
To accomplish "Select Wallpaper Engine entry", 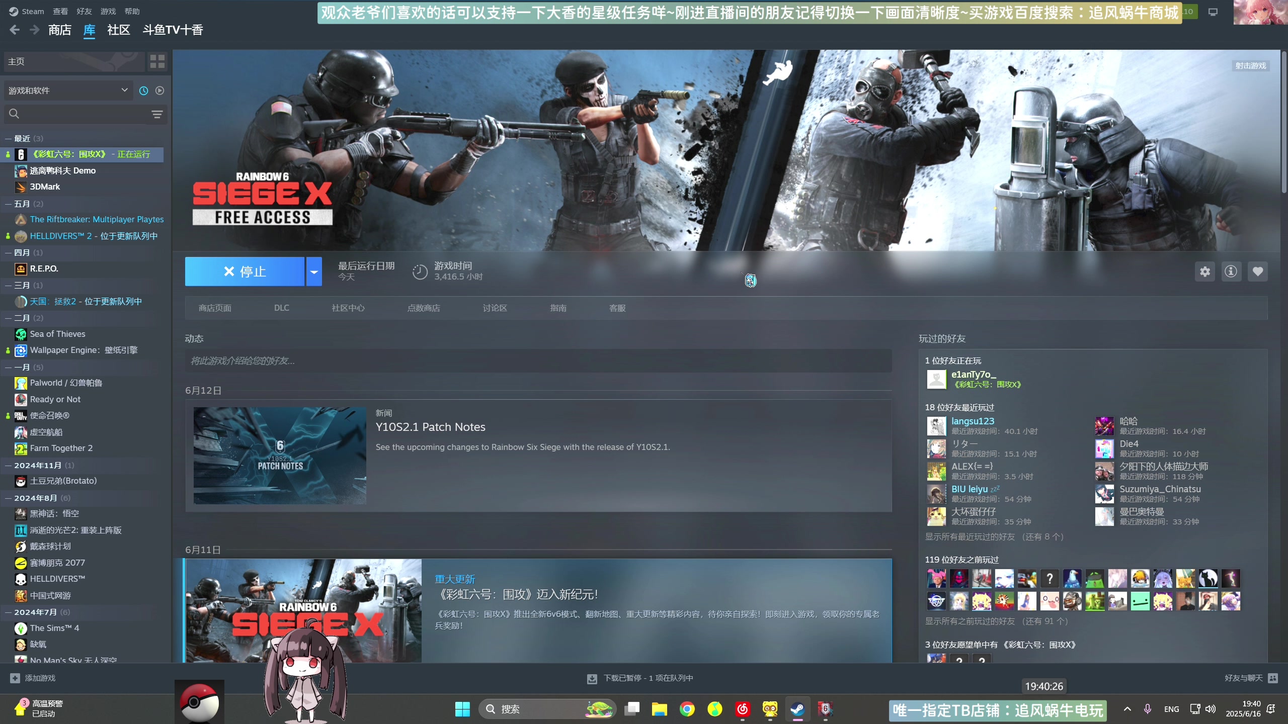I will (x=84, y=350).
